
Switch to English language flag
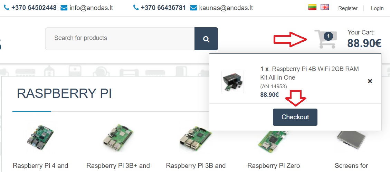click(325, 7)
